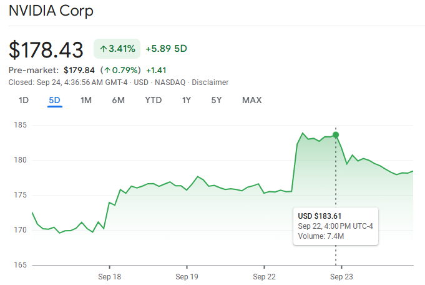Click the NVIDIA Corp title
425x285 pixels.
(x=51, y=11)
